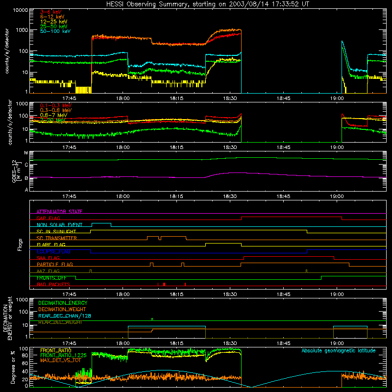Viewport: 392px width, 392px height.
Task: Select the '6-12 keV' orange legend label
Action: [x=52, y=17]
